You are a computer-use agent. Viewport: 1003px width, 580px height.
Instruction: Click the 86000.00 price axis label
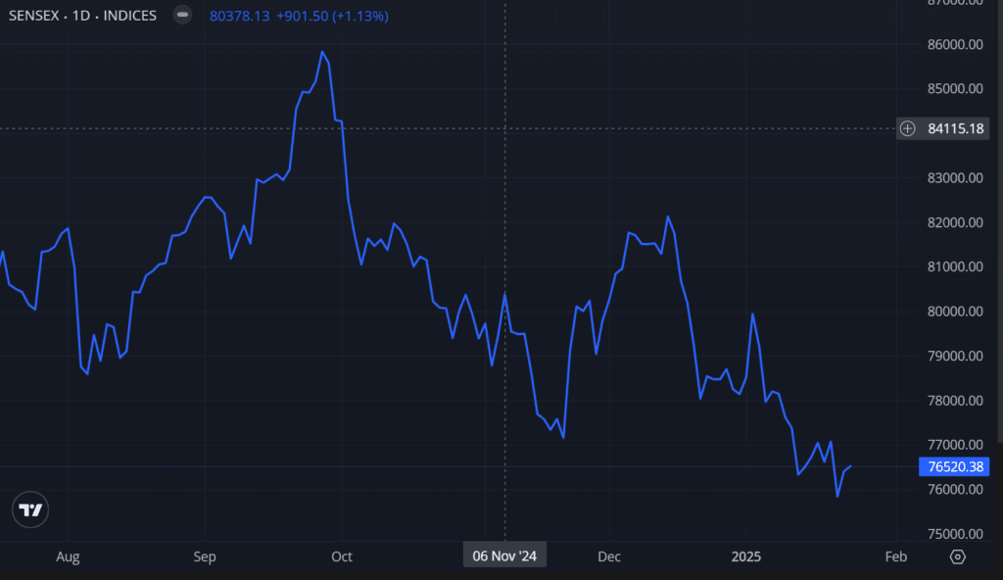point(955,44)
